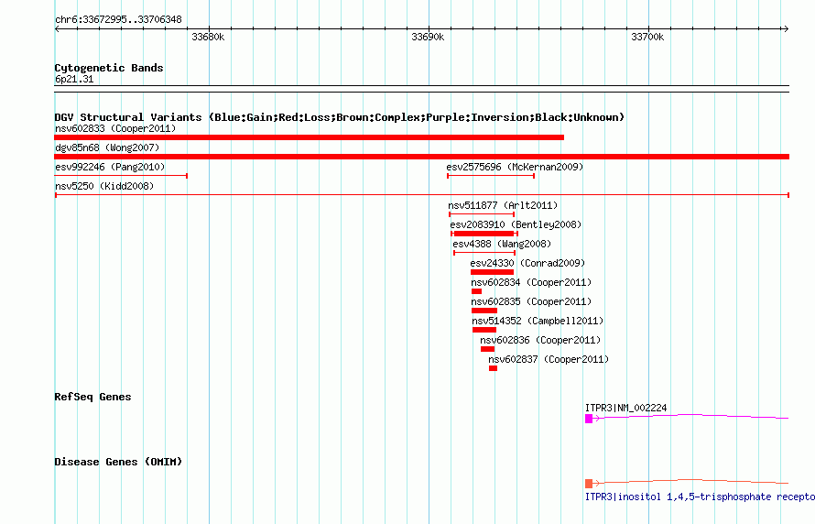Select the esv24330 red bar
This screenshot has height=524, width=815.
(x=493, y=272)
